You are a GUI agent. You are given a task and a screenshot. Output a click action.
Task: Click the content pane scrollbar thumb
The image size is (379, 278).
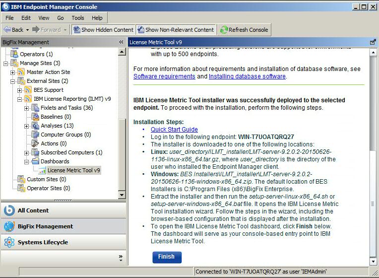[373, 204]
